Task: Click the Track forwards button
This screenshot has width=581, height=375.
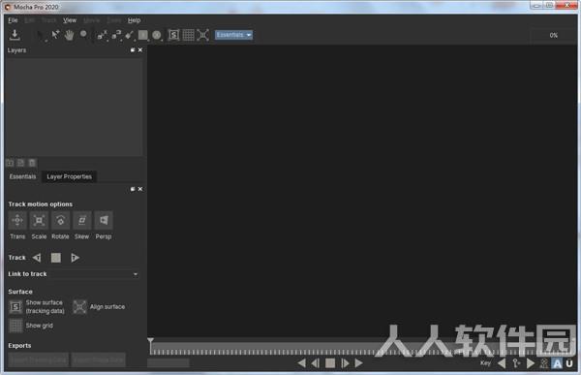Action: [75, 258]
